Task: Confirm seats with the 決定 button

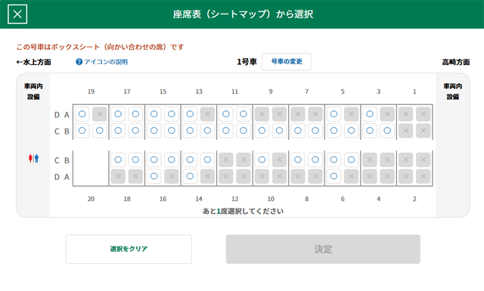Action: (x=323, y=249)
